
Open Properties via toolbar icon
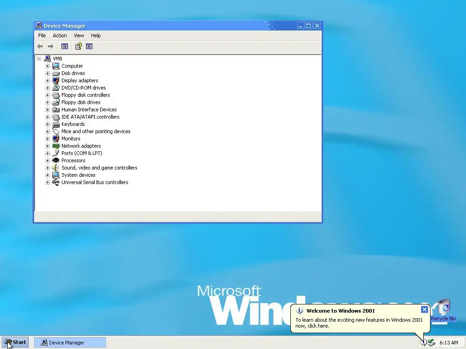78,46
